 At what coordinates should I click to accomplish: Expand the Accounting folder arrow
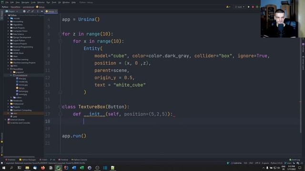(8, 21)
